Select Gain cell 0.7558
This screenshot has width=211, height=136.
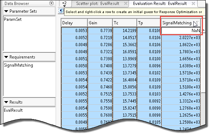tap(100, 101)
